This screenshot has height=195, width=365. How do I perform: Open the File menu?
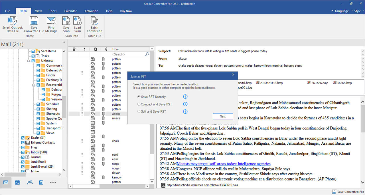[x=7, y=11]
